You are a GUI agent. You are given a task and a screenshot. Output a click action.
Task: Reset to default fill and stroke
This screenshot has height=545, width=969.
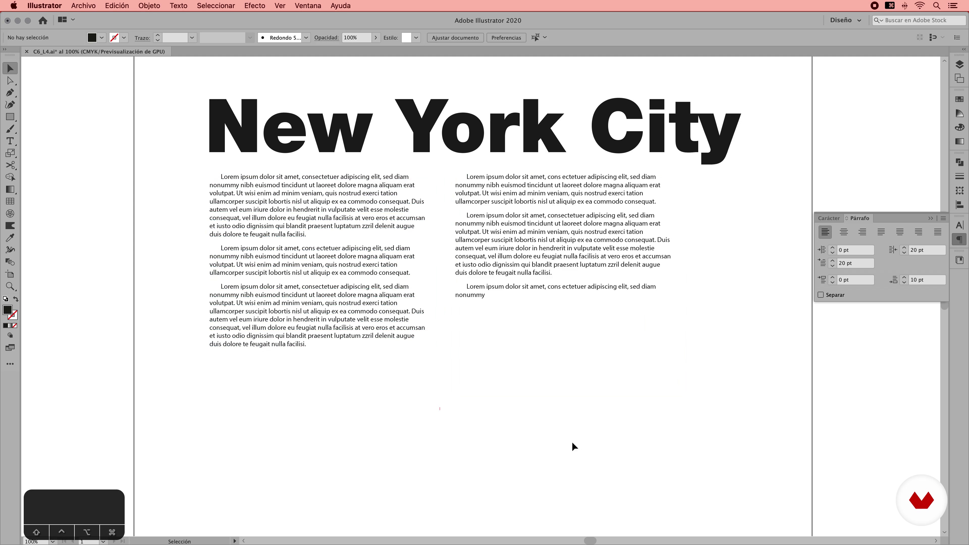coord(5,299)
